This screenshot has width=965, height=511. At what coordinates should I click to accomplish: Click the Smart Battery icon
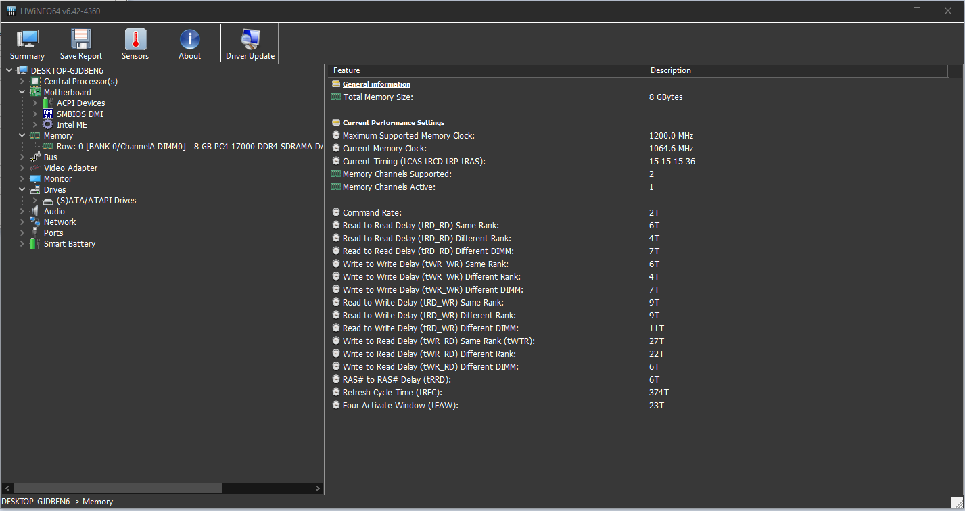pyautogui.click(x=35, y=243)
